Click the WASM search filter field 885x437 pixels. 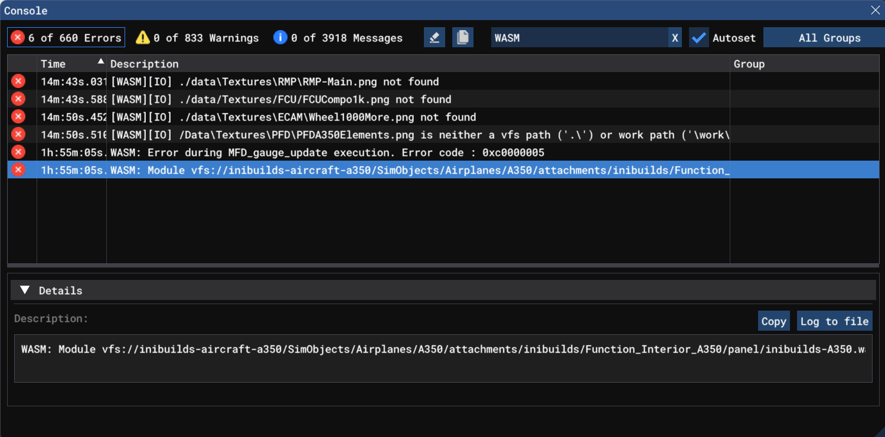pos(579,38)
